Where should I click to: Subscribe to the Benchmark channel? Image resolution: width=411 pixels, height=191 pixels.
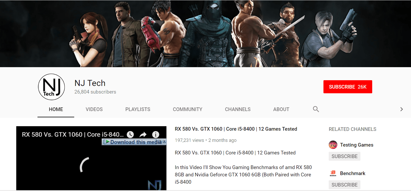(344, 185)
